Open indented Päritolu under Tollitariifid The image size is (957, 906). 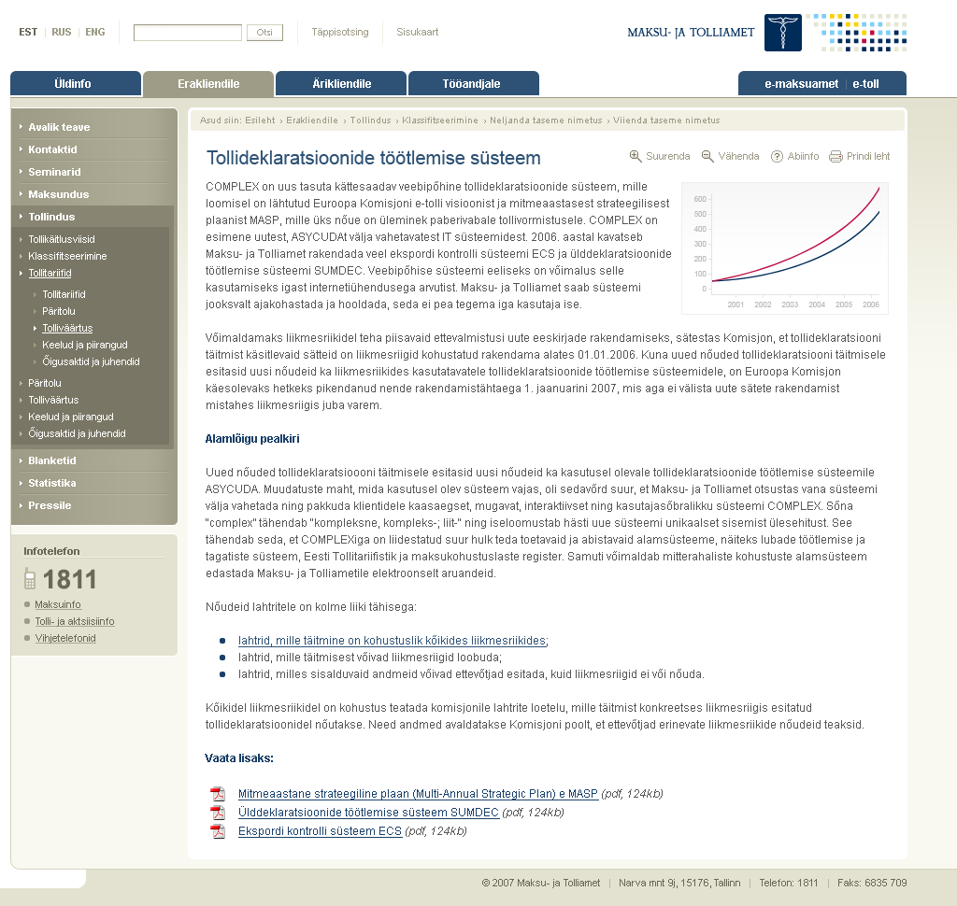coord(59,311)
